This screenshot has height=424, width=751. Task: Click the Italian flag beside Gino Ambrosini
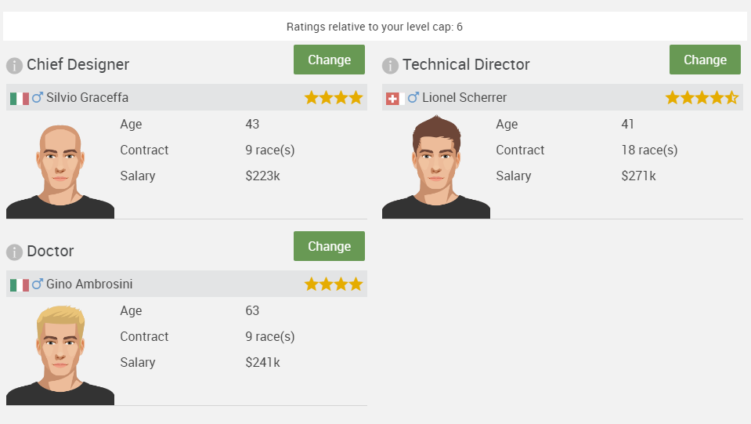click(20, 285)
